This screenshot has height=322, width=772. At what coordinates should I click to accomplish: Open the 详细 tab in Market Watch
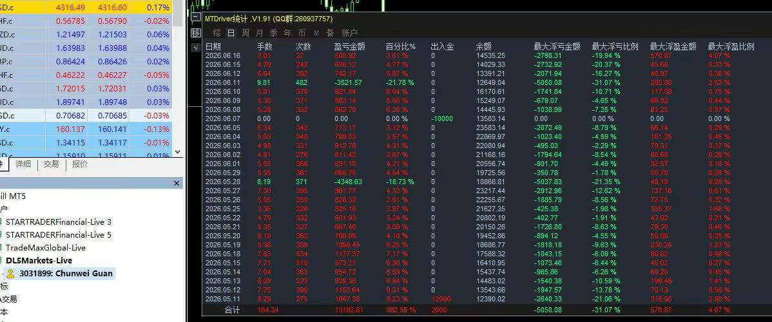[23, 164]
